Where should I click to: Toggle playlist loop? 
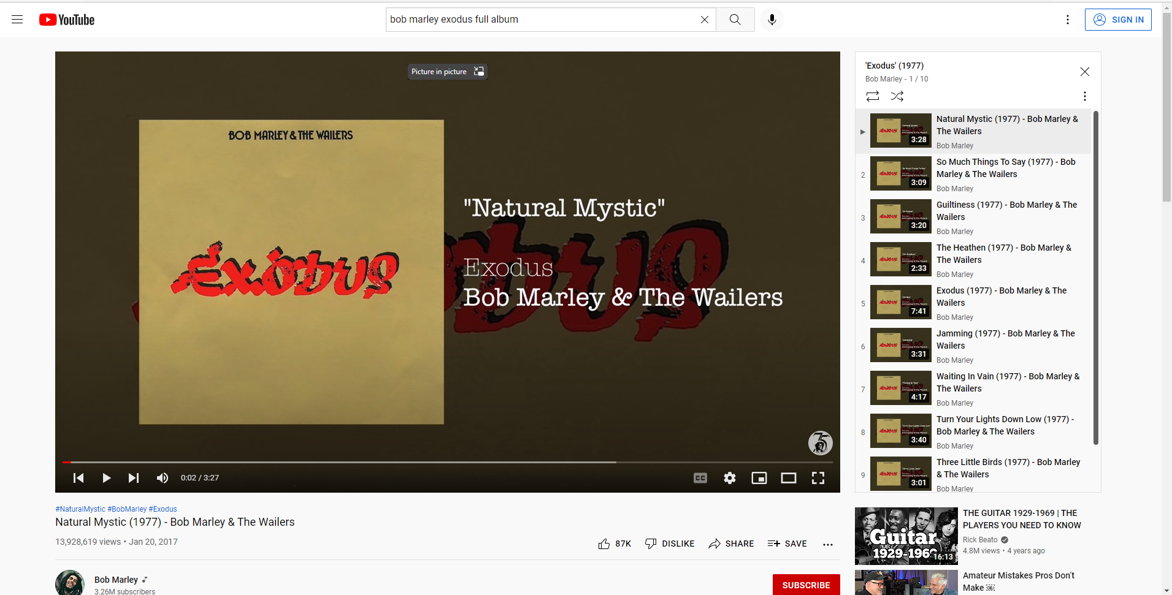[872, 96]
